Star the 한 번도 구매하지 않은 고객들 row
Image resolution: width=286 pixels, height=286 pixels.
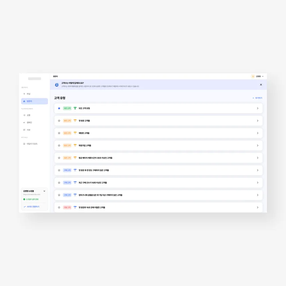click(59, 170)
